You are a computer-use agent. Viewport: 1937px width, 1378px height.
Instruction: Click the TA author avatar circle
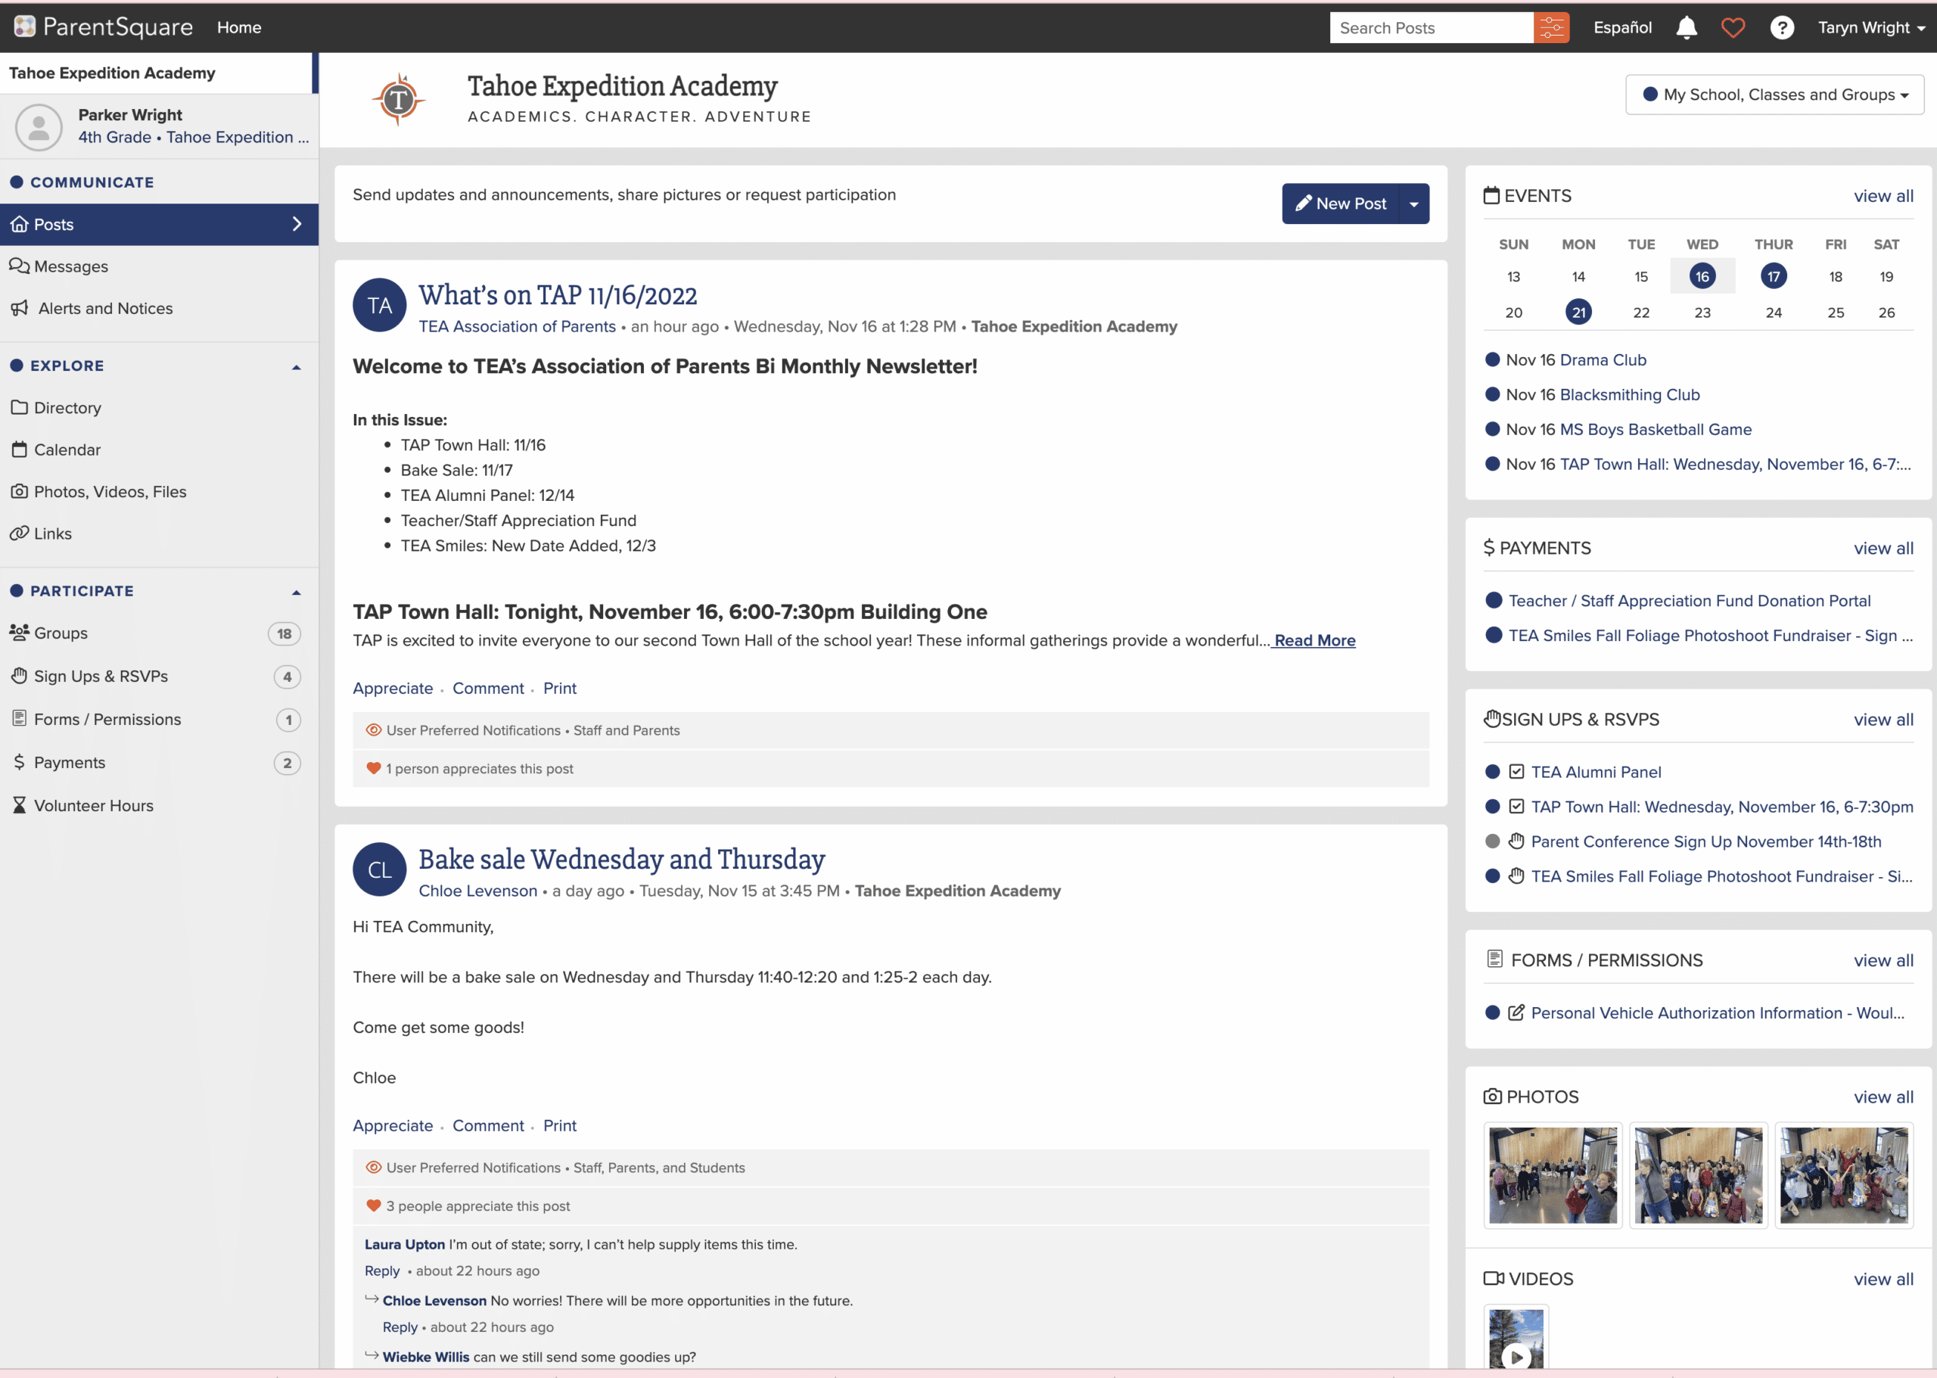[x=379, y=306]
